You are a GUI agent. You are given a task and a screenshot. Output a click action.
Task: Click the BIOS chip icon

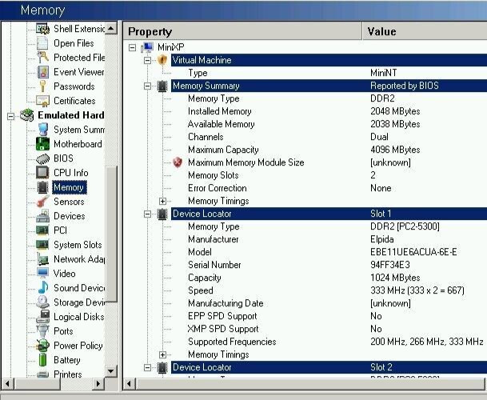[x=42, y=158]
